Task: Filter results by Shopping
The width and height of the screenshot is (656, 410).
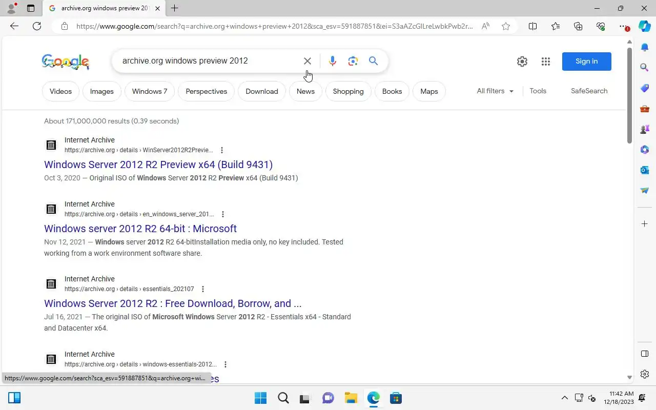Action: (x=348, y=91)
